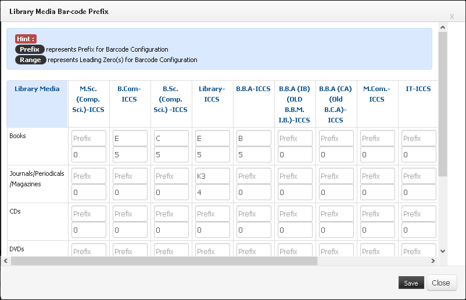The image size is (466, 300).
Task: Click Books prefix field with B for B.B.A-ICCS
Action: click(254, 138)
